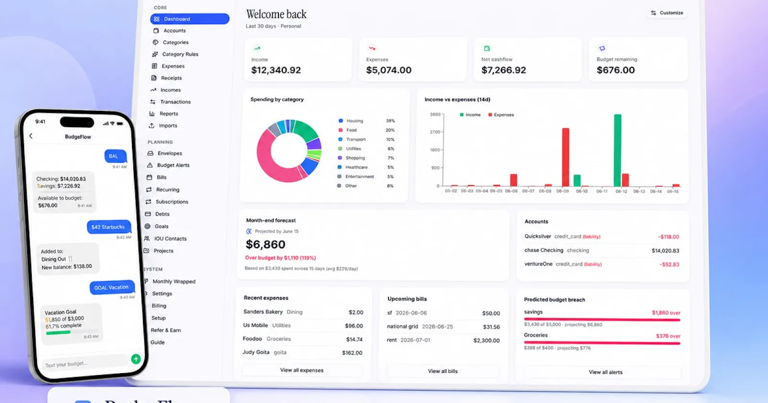Click the Us Mobile Utilities expense row
Screen dimensions: 768x403
[x=303, y=325]
